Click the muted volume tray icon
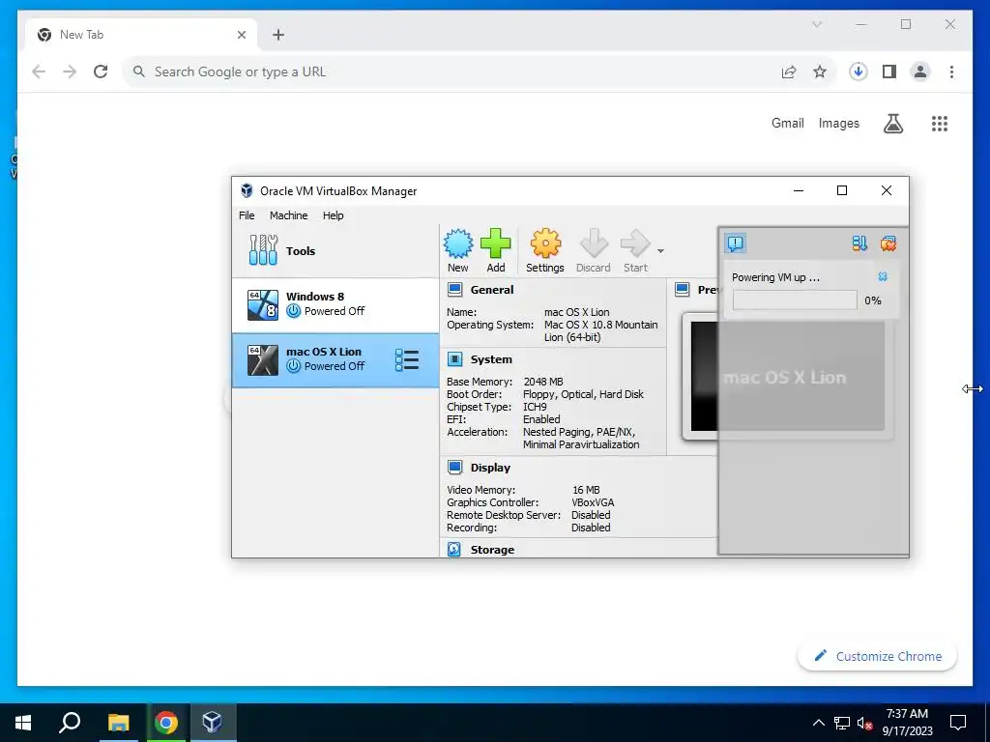This screenshot has width=990, height=742. [864, 723]
